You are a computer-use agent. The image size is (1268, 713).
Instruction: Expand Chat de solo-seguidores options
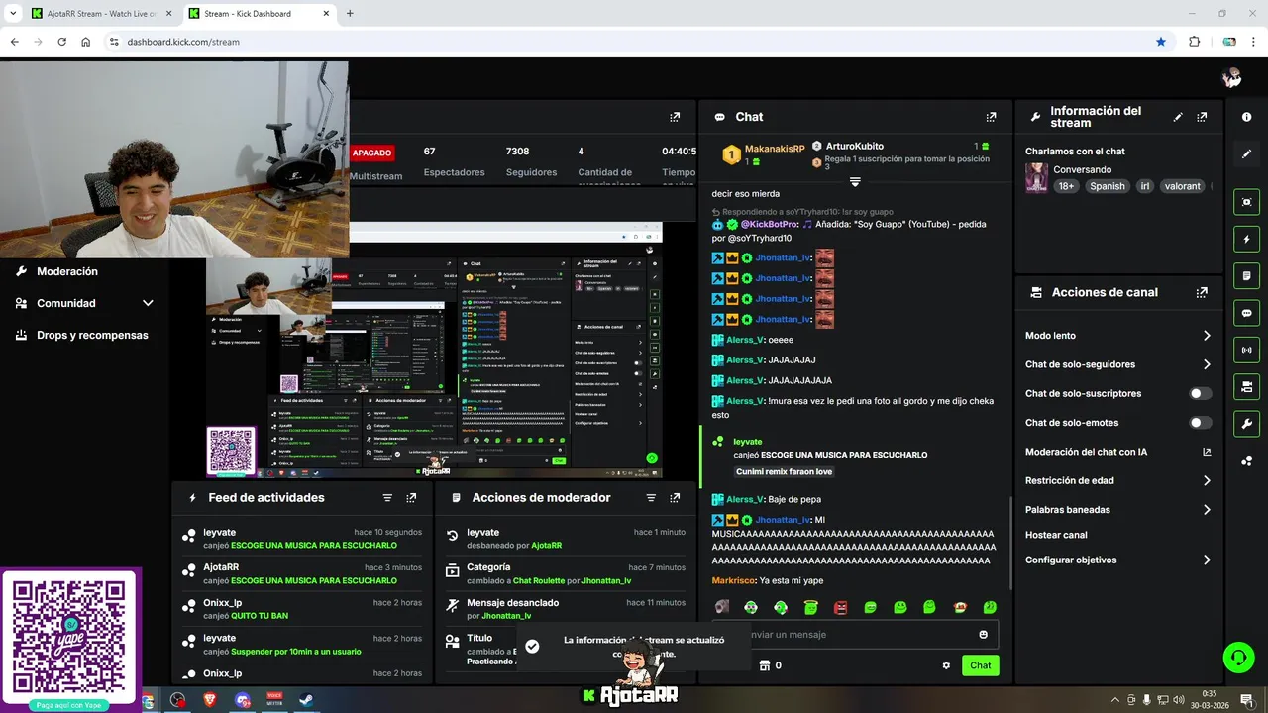tap(1207, 364)
